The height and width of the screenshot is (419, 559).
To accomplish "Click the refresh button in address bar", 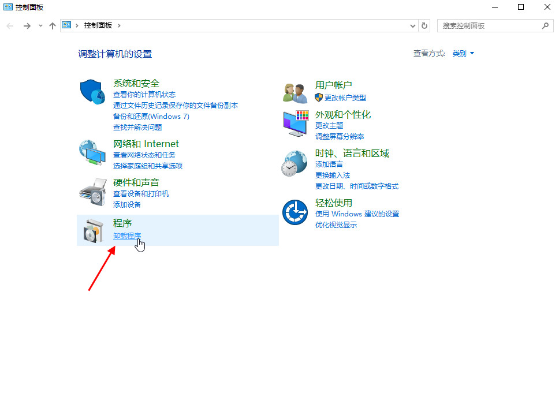I will tap(425, 26).
